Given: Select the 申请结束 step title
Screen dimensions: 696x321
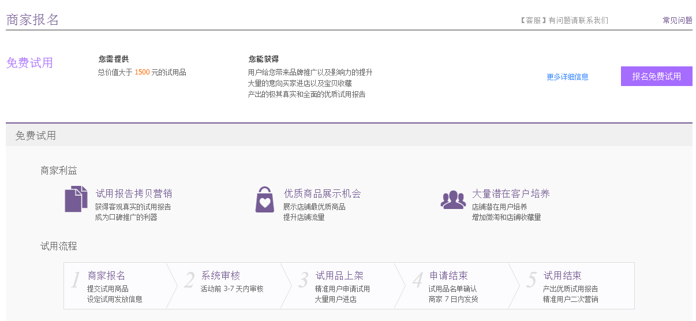Looking at the screenshot, I should pos(448,275).
